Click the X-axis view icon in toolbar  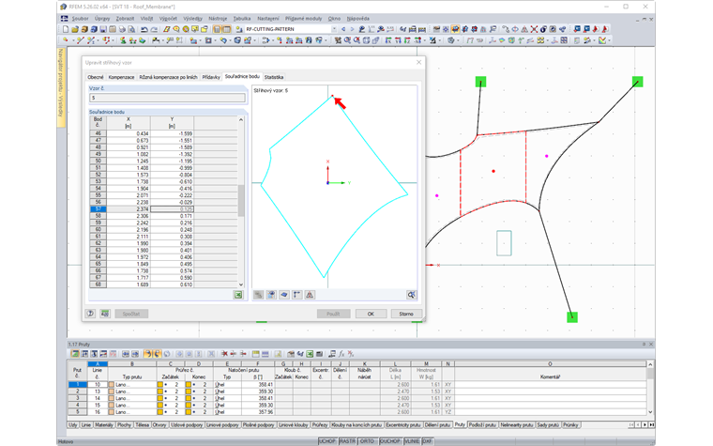[x=388, y=40]
